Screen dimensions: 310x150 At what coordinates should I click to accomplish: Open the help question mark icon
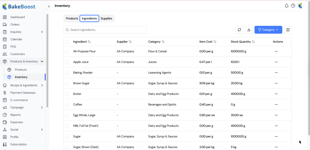tap(293, 6)
